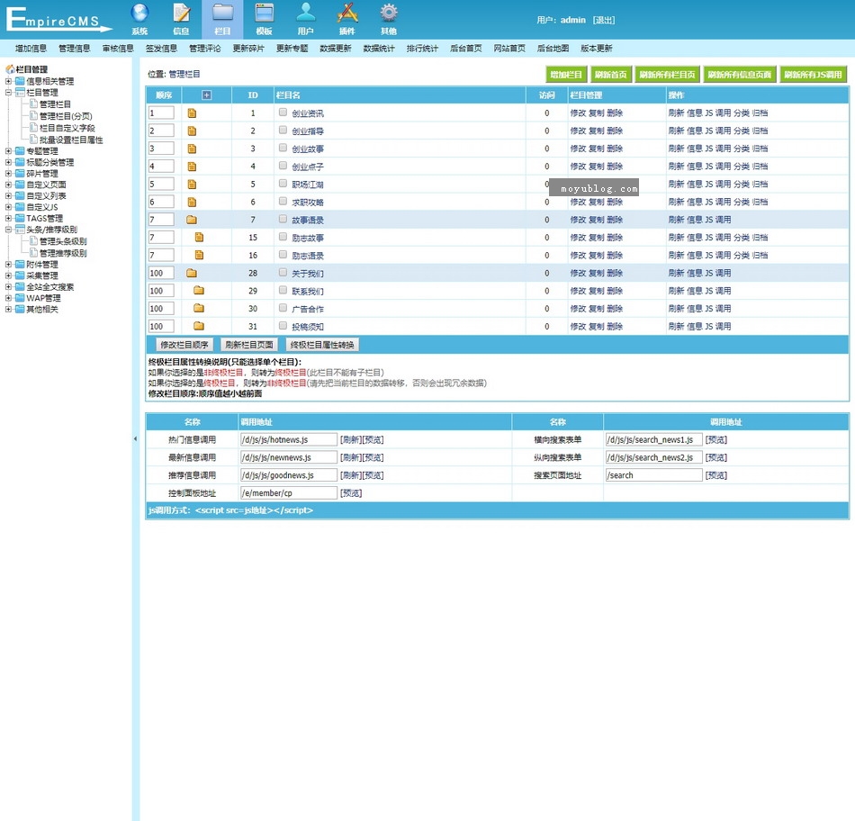The width and height of the screenshot is (855, 821).
Task: Click the 终极栏目属性转换 button
Action: click(x=322, y=345)
